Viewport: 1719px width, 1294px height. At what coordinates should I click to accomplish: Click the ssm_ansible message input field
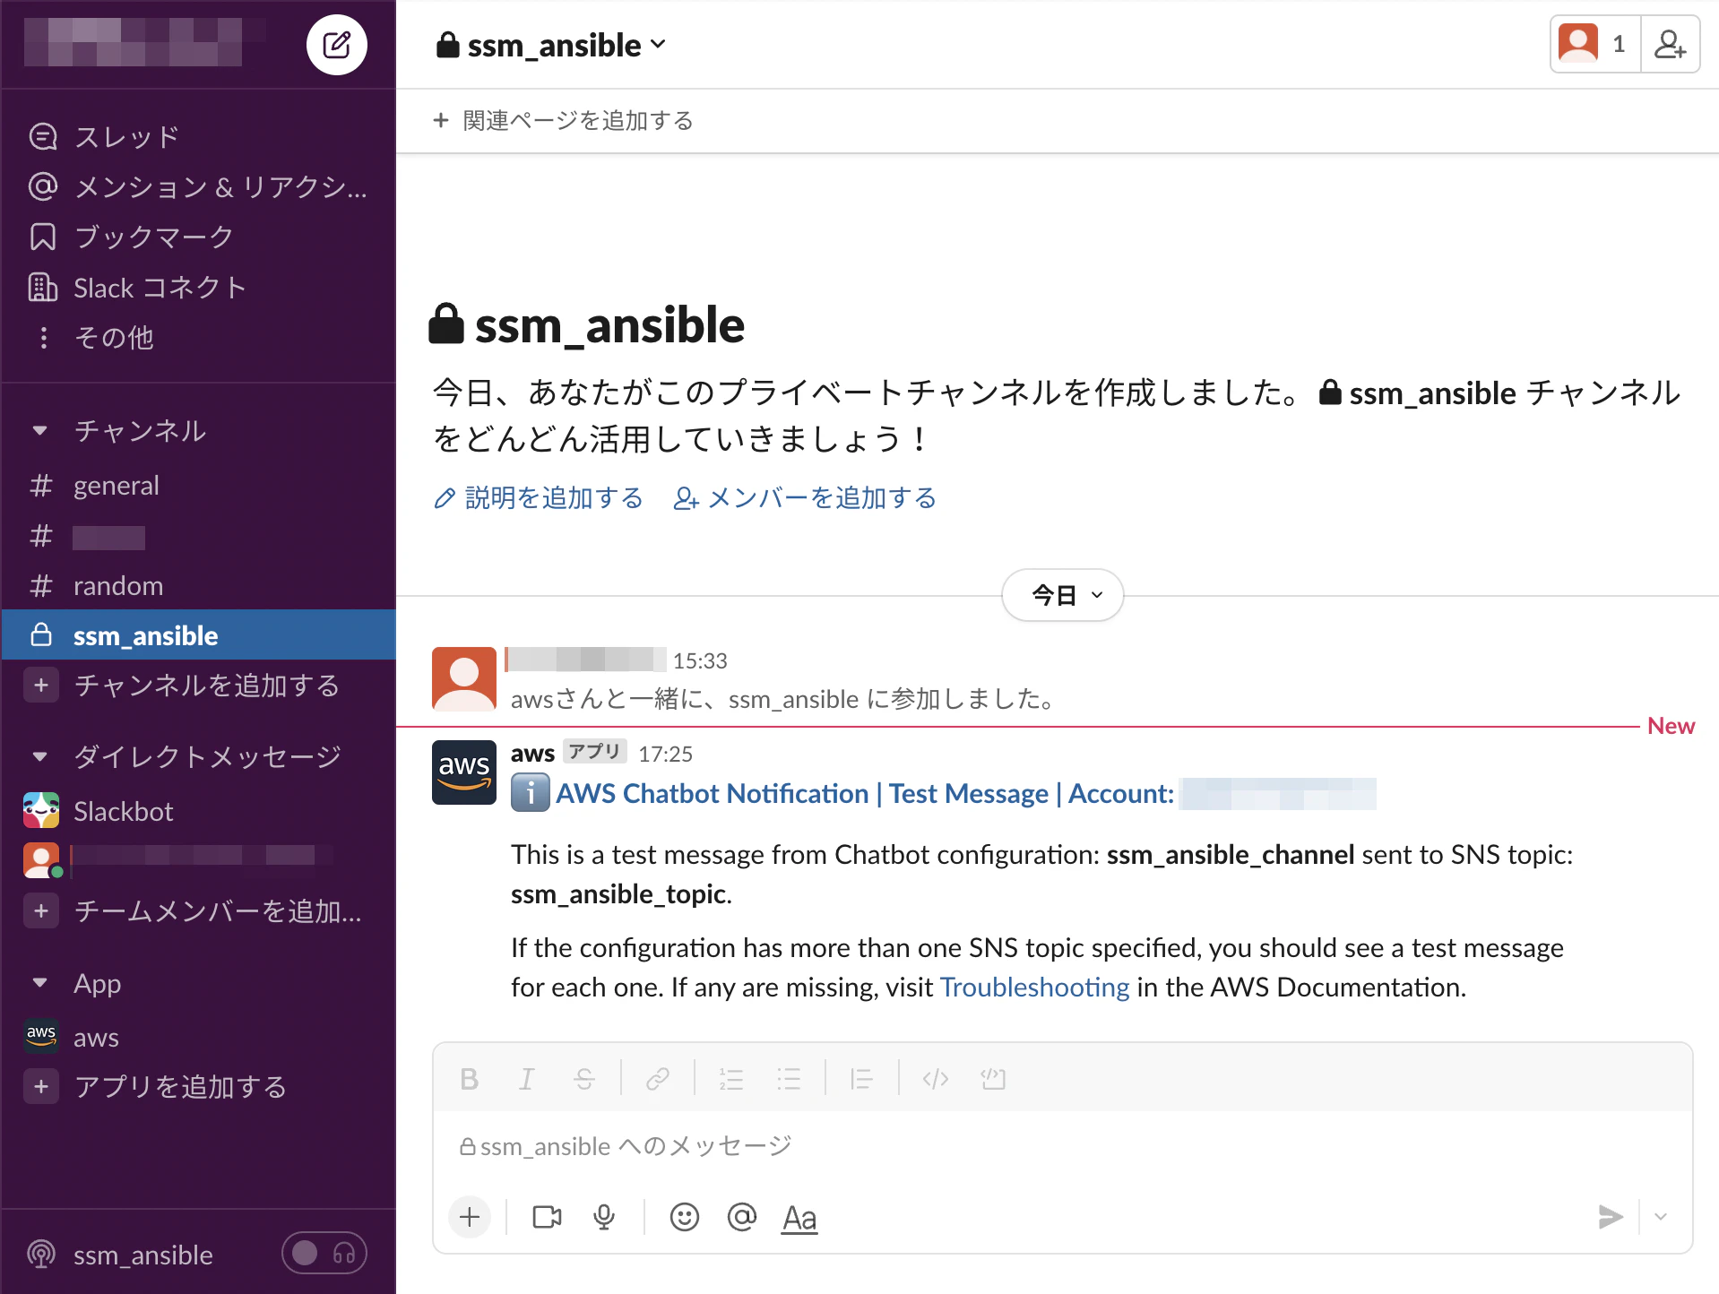point(1063,1146)
